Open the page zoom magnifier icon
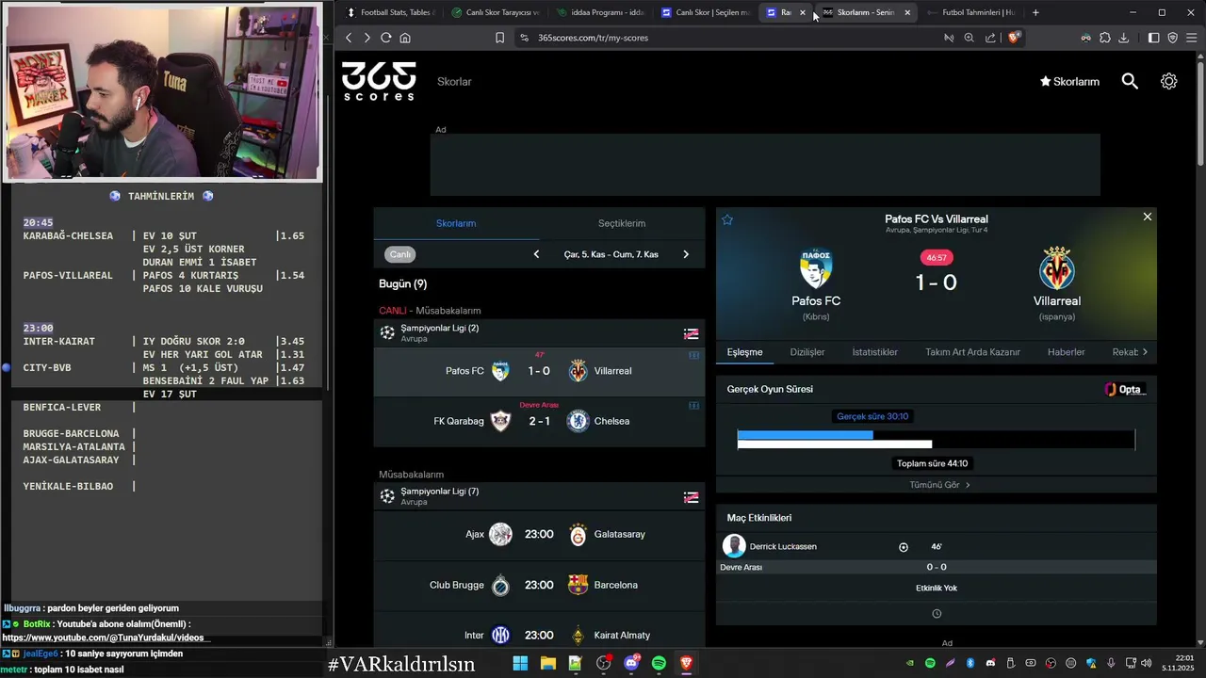 click(969, 38)
